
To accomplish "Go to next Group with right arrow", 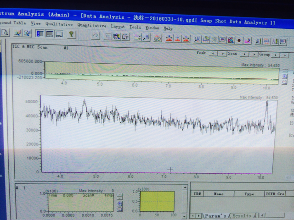I will point(285,55).
